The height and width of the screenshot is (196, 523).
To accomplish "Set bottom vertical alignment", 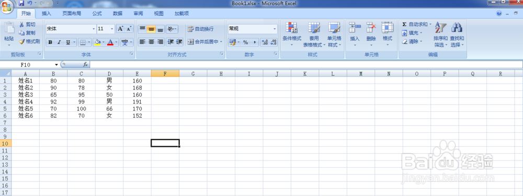I will click(x=161, y=29).
